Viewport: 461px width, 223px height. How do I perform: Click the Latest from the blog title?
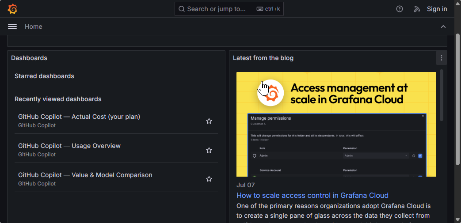click(263, 58)
